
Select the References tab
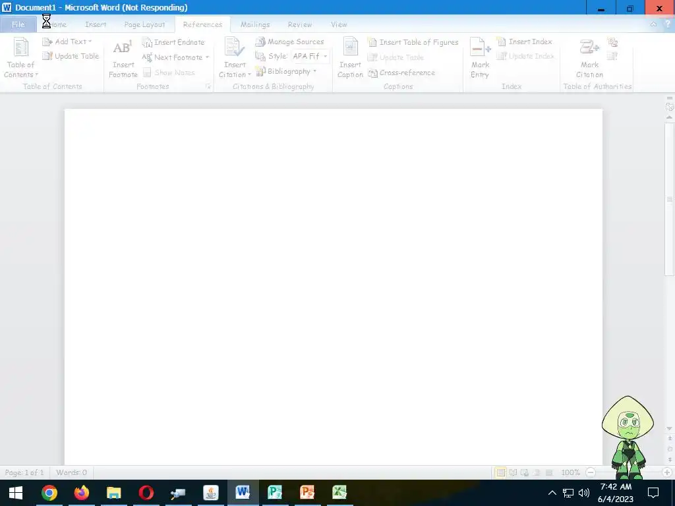point(202,24)
